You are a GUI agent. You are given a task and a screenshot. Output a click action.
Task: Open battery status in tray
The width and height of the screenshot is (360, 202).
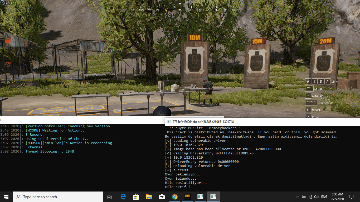304,197
